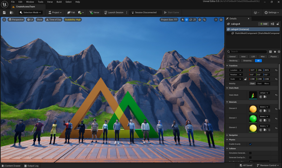Select the Rendering filter in Details
Viewport: 282px width, 168px height.
click(x=233, y=61)
